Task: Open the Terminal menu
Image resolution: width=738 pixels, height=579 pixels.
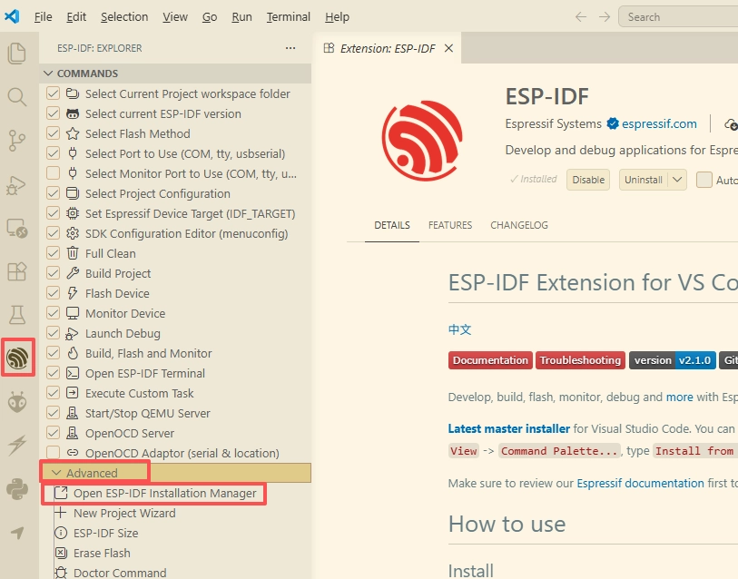Action: point(288,17)
